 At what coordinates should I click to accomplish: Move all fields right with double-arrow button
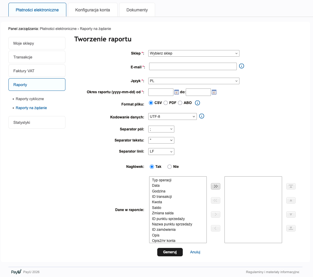(215, 186)
